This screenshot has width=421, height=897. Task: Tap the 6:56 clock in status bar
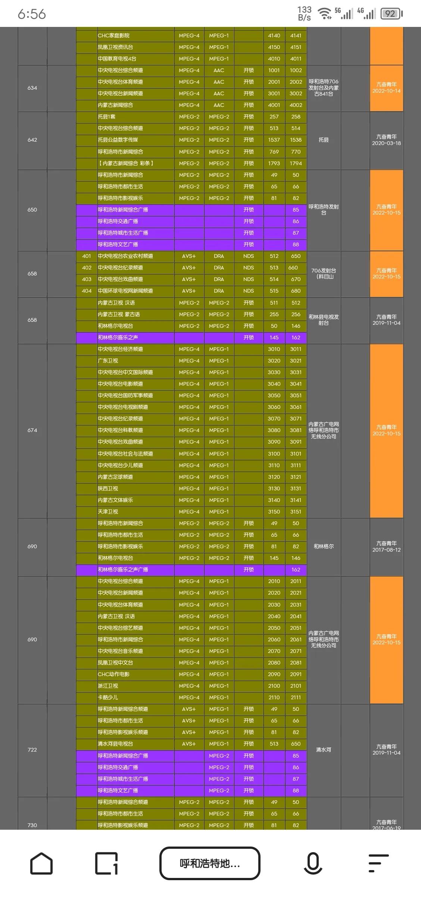(x=32, y=14)
